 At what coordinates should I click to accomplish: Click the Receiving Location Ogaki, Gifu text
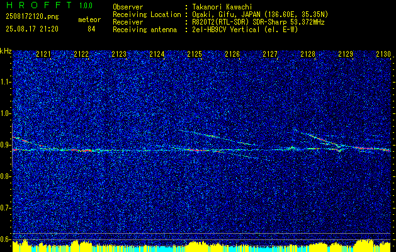260,14
